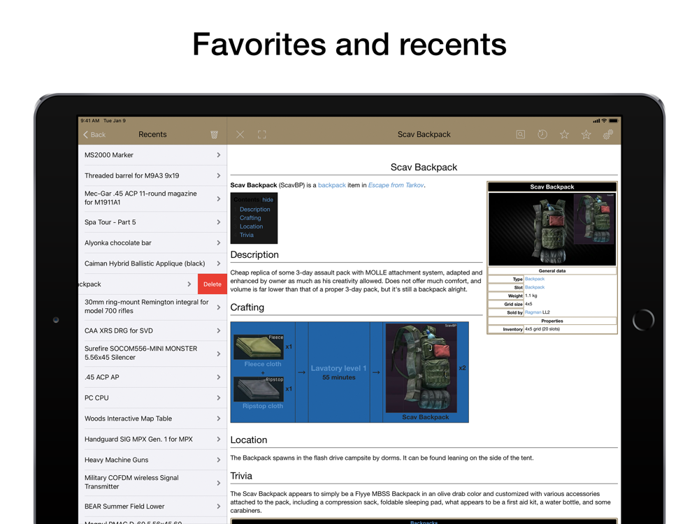Open "Woods Interactive Map Table" from recents
This screenshot has width=699, height=524.
click(152, 419)
